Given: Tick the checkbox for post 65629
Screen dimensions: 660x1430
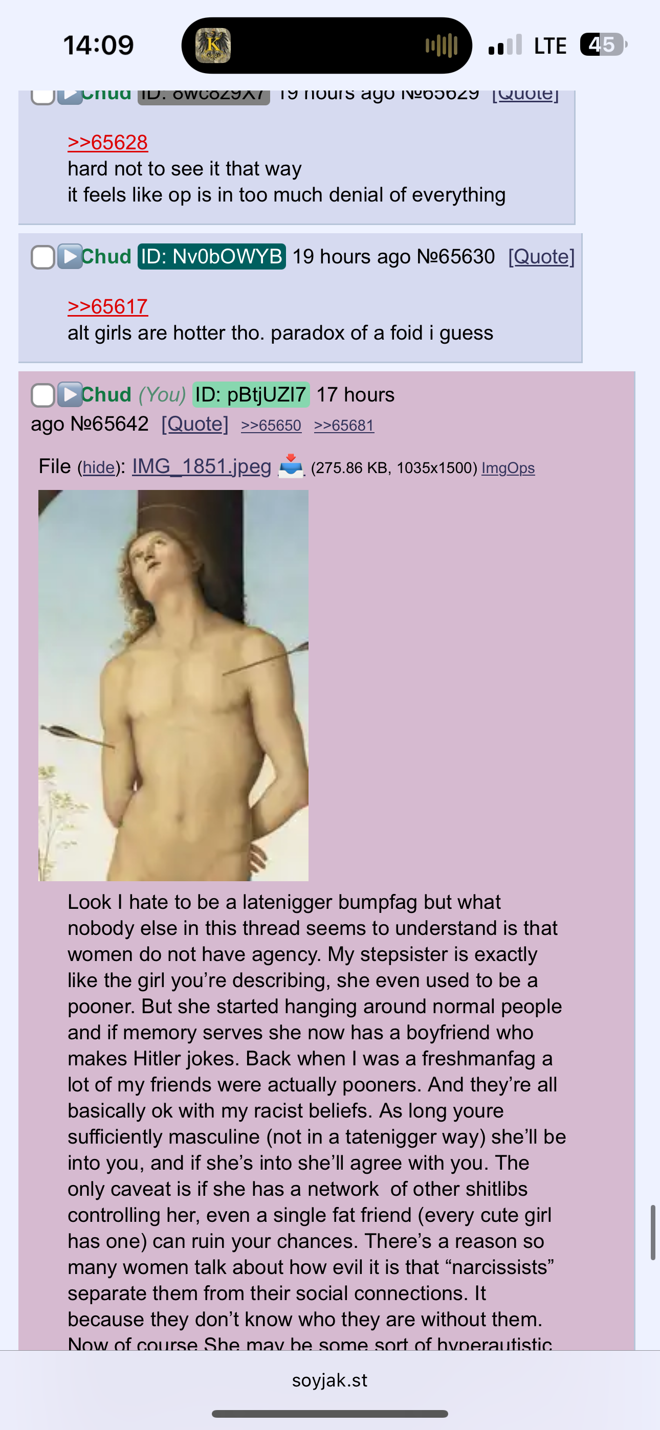Looking at the screenshot, I should point(43,97).
